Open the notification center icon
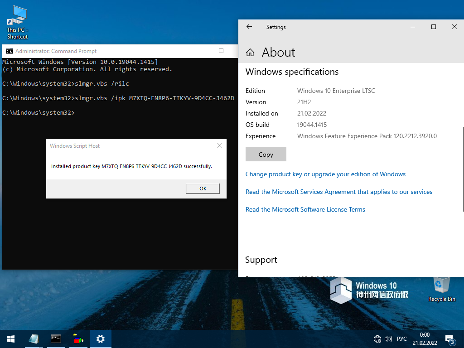Image resolution: width=464 pixels, height=348 pixels. tap(449, 339)
